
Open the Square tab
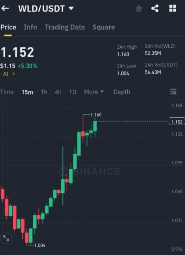click(x=103, y=27)
